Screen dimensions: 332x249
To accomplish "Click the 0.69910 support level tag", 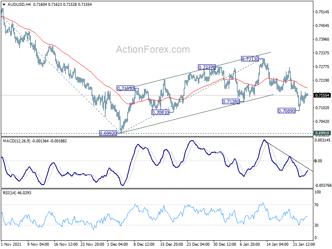I will [322, 133].
